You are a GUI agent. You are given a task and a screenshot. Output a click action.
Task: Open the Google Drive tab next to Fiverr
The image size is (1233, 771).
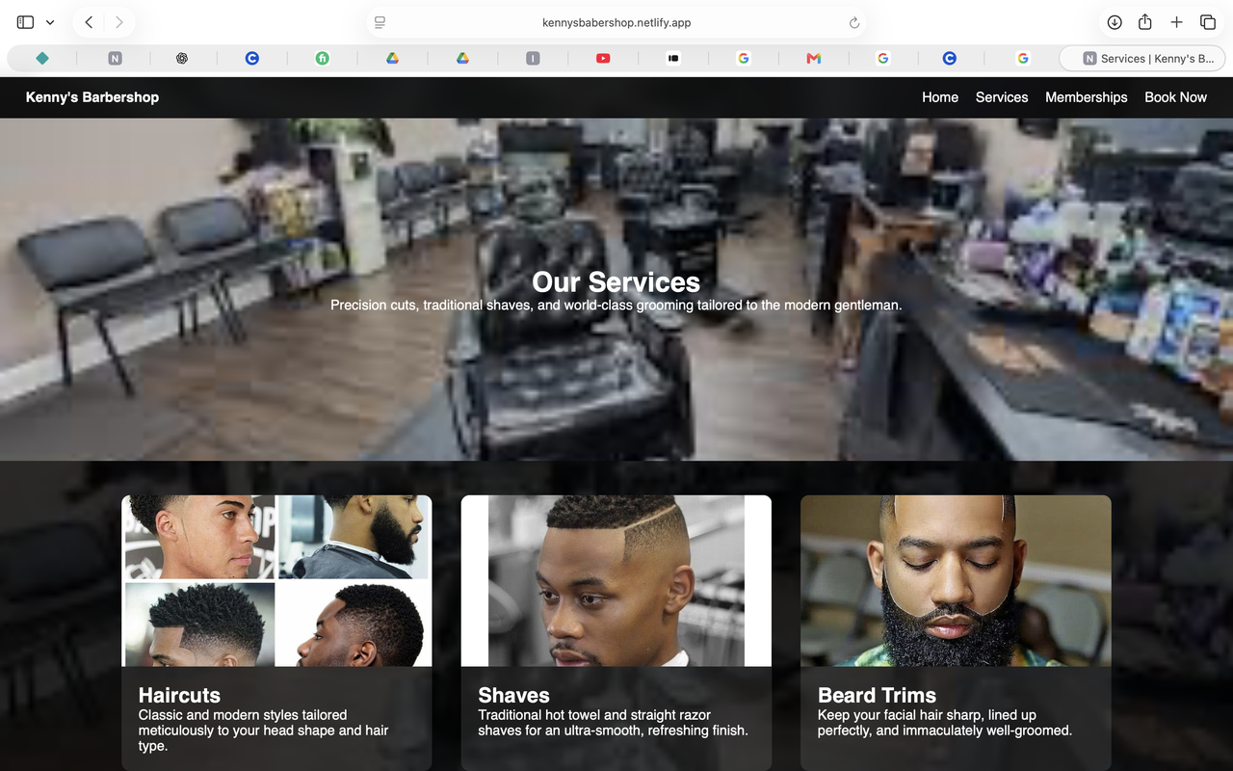(392, 58)
